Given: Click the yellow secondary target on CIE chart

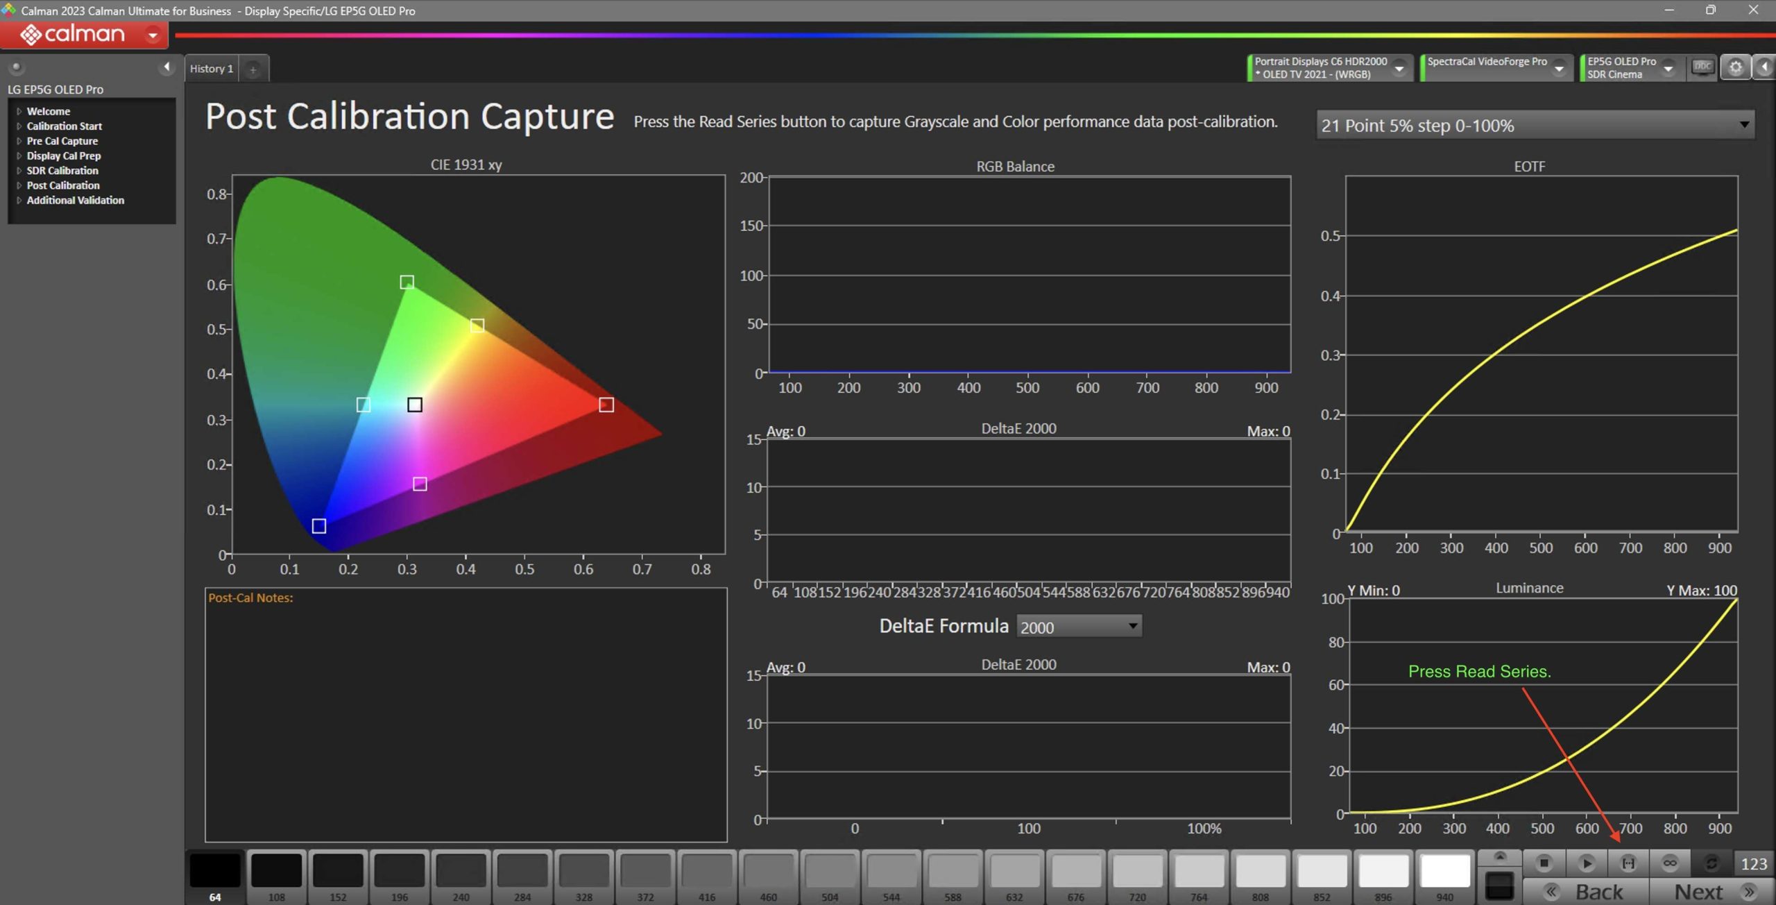Looking at the screenshot, I should (x=477, y=325).
